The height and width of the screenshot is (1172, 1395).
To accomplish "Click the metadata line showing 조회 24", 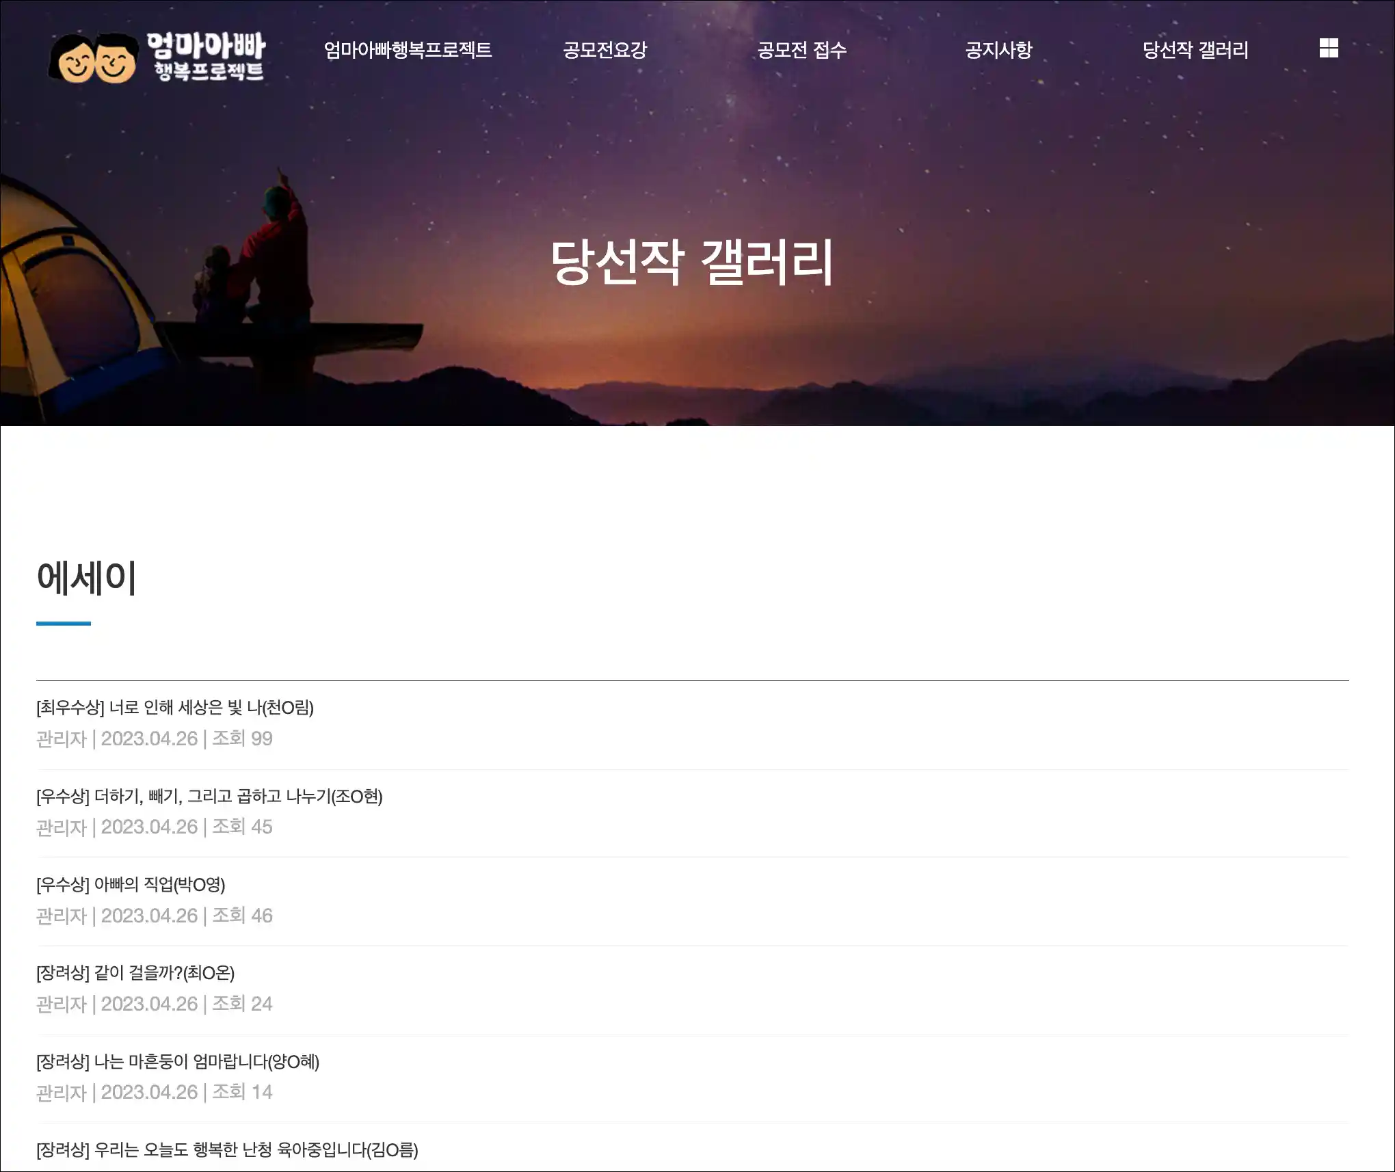I will pos(155,1004).
